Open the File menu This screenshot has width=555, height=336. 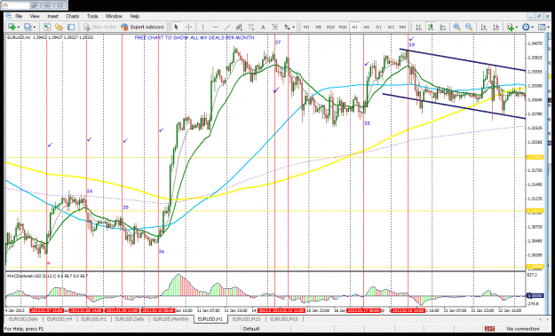[19, 16]
